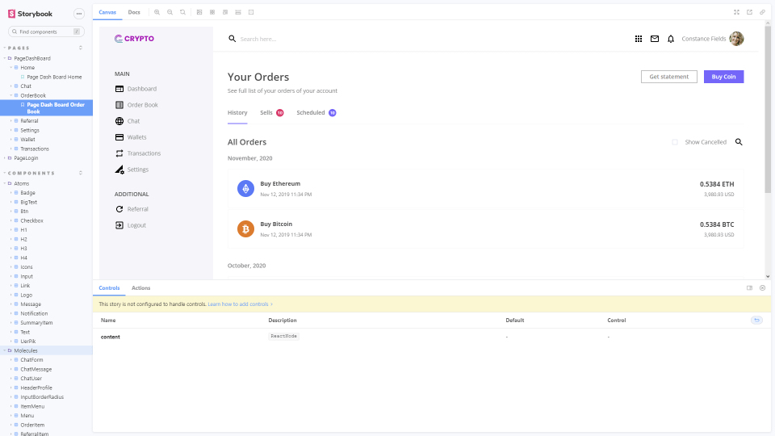This screenshot has height=436, width=775.
Task: Select the Controls panel tab
Action: [109, 287]
